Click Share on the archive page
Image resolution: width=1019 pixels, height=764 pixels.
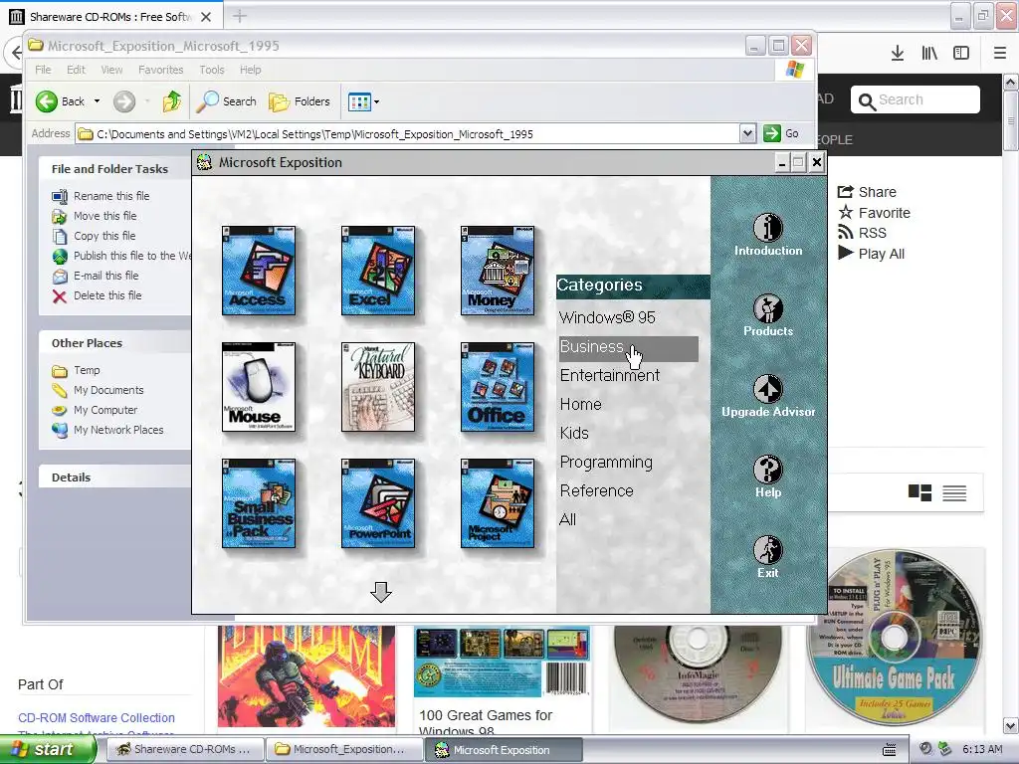pyautogui.click(x=867, y=192)
